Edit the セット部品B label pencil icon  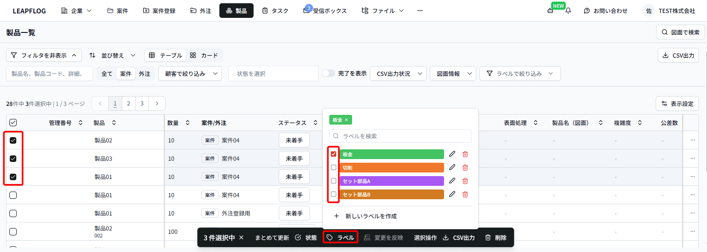452,194
